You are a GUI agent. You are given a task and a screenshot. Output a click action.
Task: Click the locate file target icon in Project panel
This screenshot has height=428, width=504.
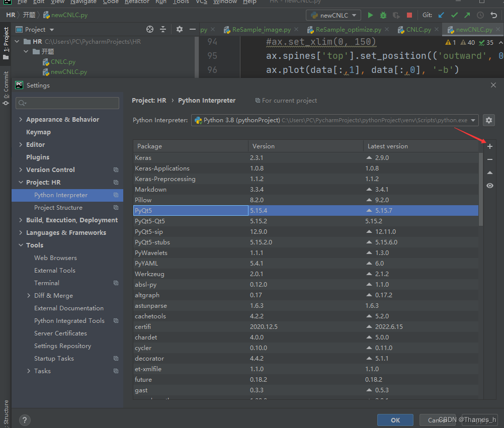(x=150, y=30)
